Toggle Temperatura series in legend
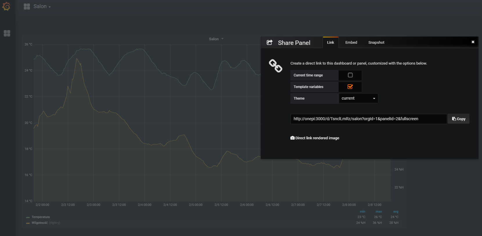482x236 pixels. coord(40,217)
